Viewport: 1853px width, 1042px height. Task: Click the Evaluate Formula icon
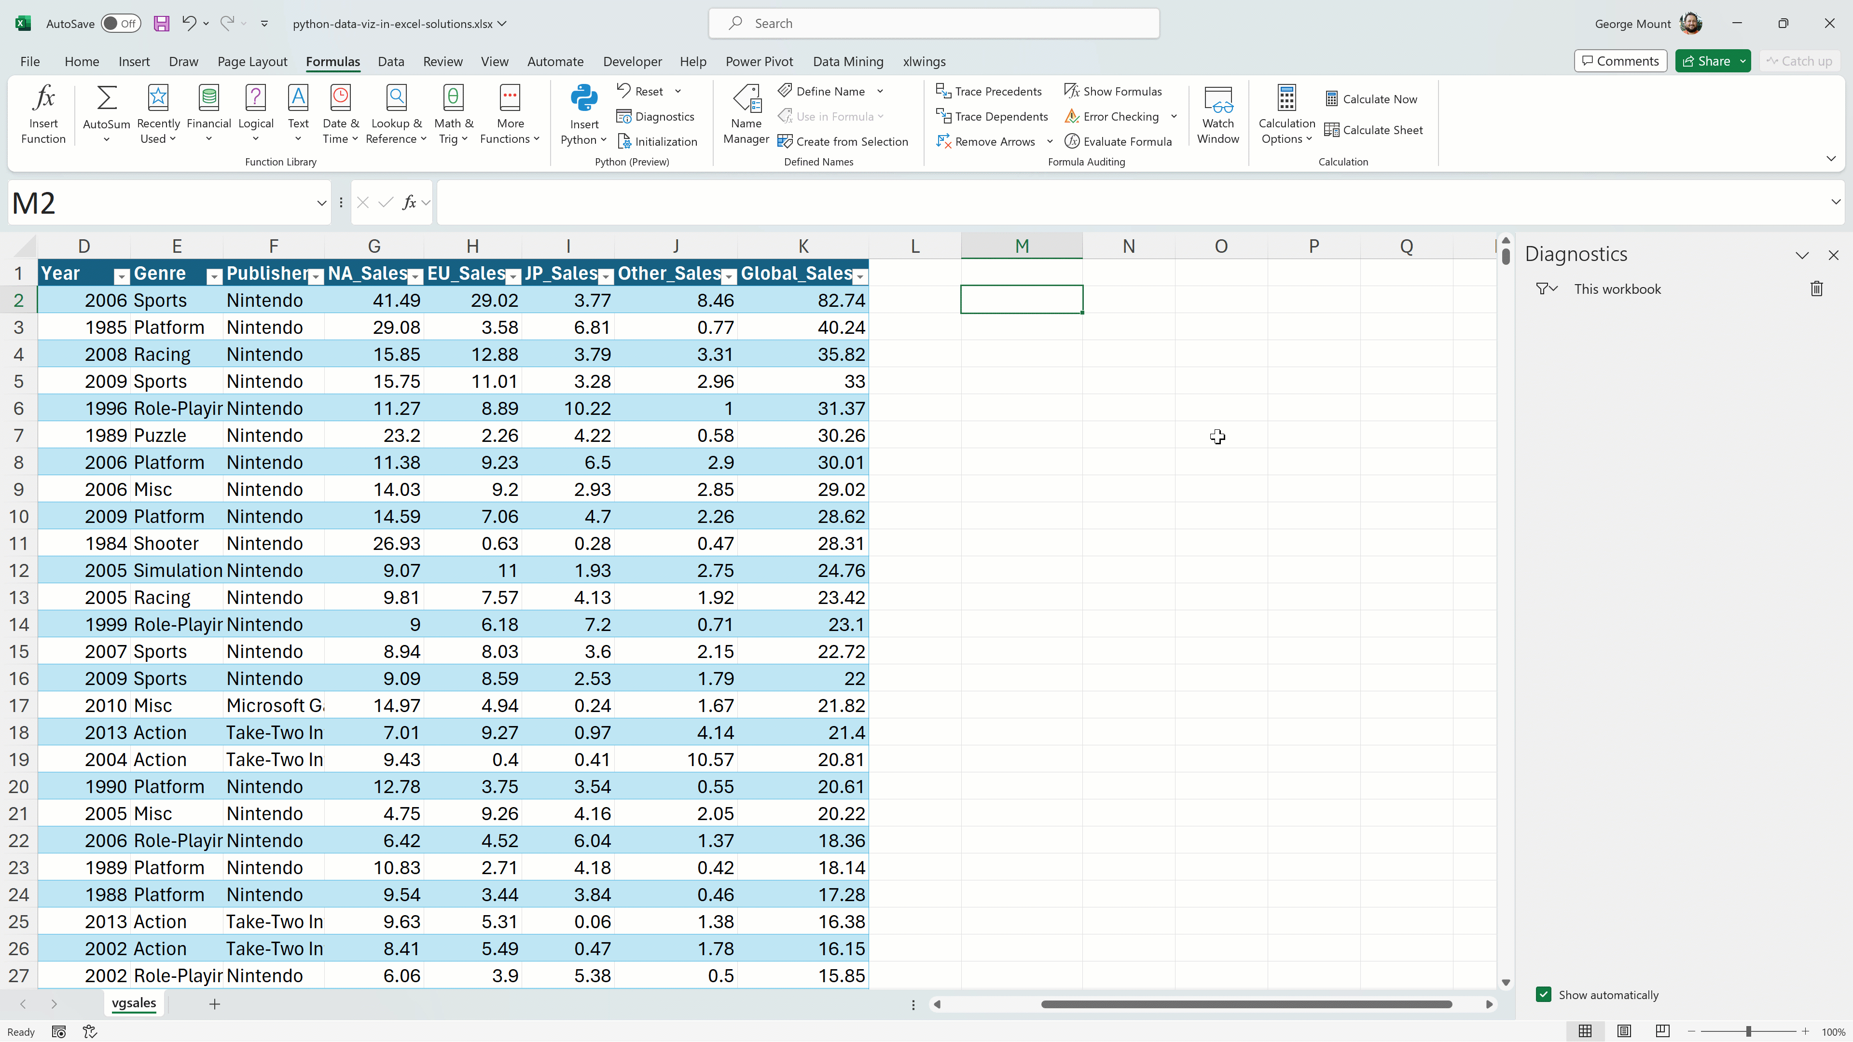pos(1072,142)
